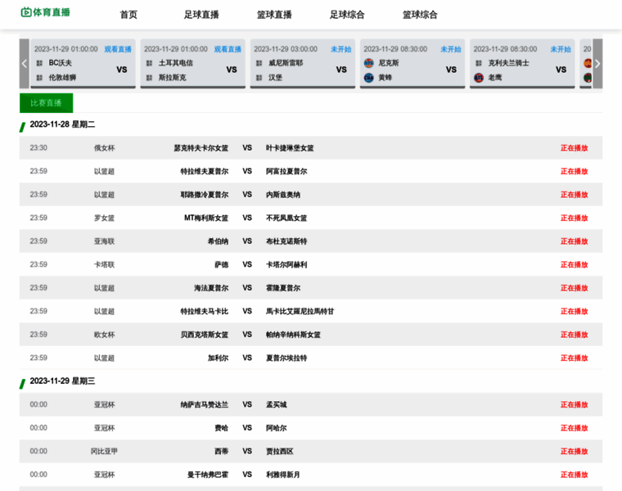Click the BC沃夫 team placeholder icon

pyautogui.click(x=39, y=62)
